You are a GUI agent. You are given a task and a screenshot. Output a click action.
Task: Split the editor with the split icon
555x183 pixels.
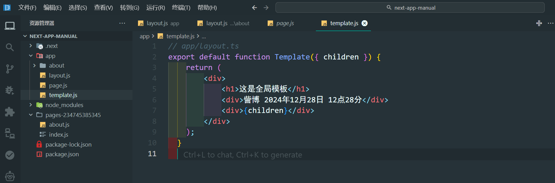pos(539,23)
